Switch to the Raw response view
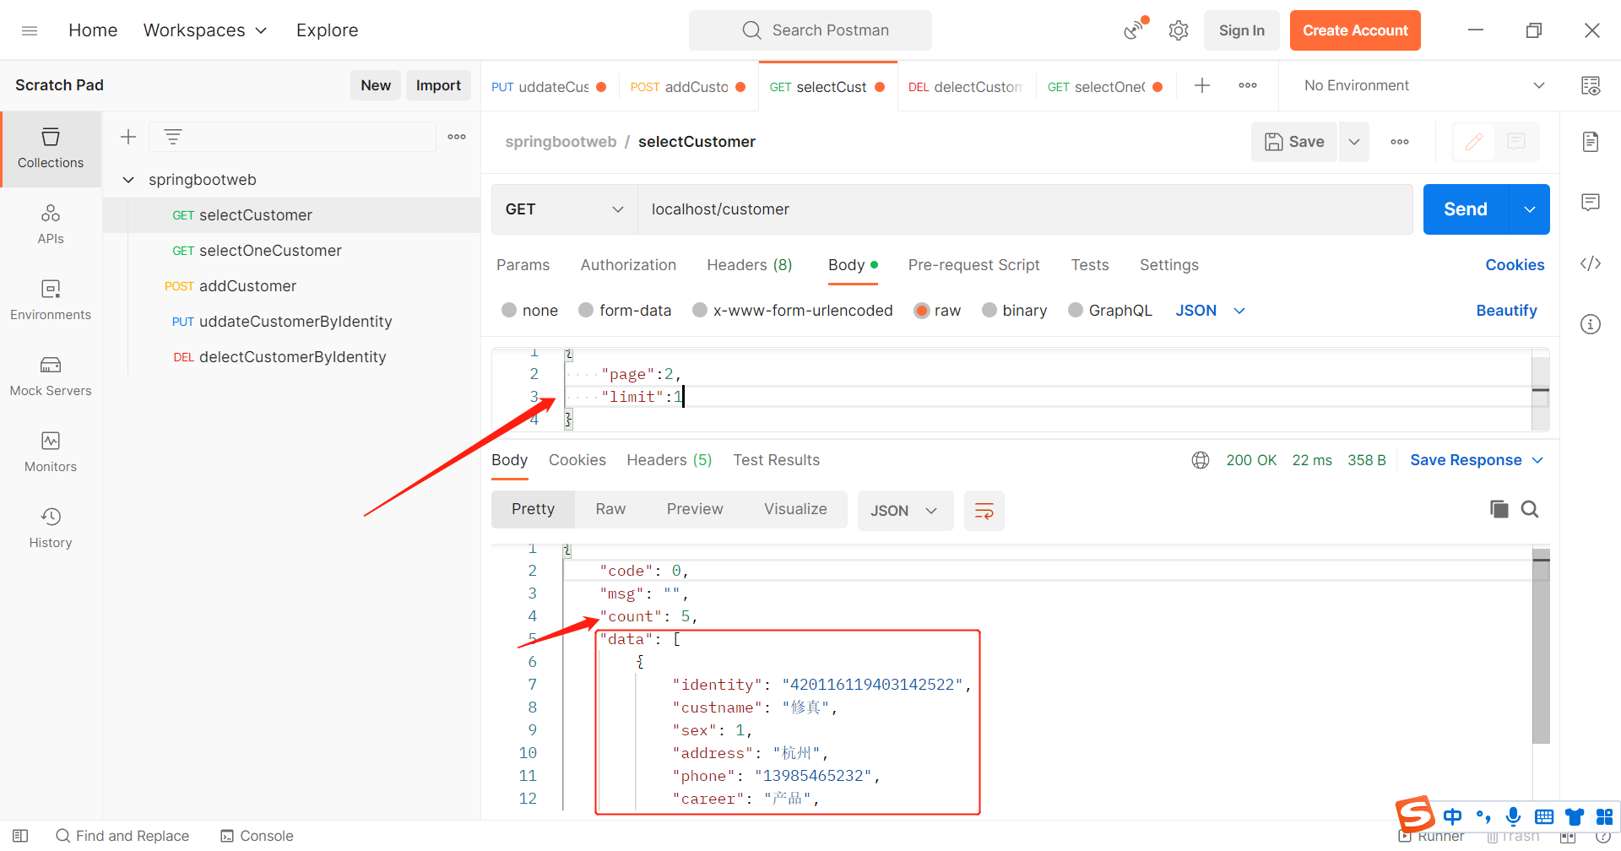 610,509
